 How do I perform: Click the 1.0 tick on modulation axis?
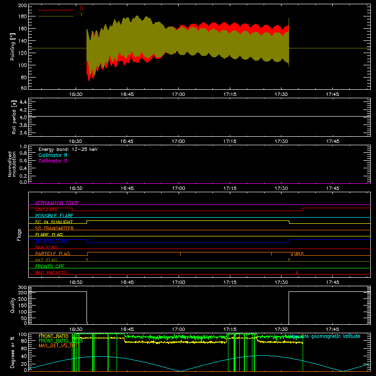(23, 147)
